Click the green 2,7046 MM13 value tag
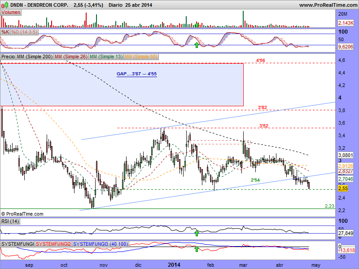 (x=346, y=178)
